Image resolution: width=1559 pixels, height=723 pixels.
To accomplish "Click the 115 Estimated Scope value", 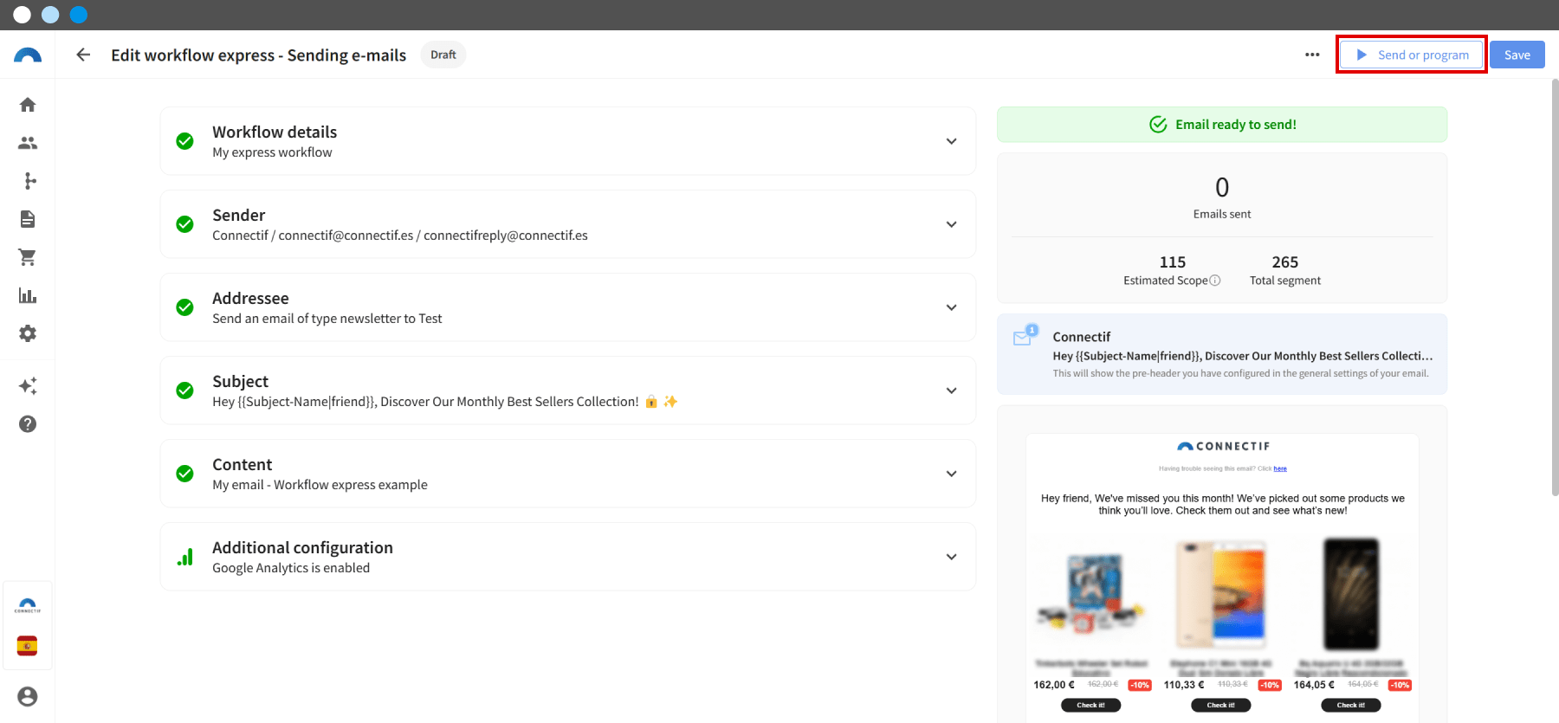I will pyautogui.click(x=1173, y=261).
